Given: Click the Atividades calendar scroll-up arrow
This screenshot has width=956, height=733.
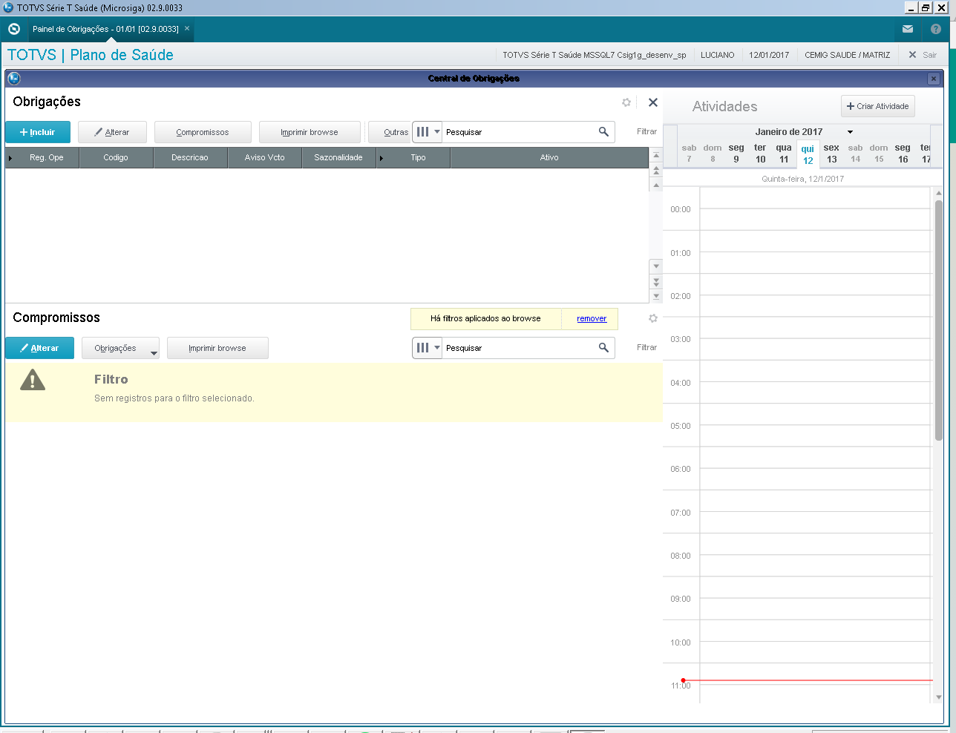Looking at the screenshot, I should [939, 193].
